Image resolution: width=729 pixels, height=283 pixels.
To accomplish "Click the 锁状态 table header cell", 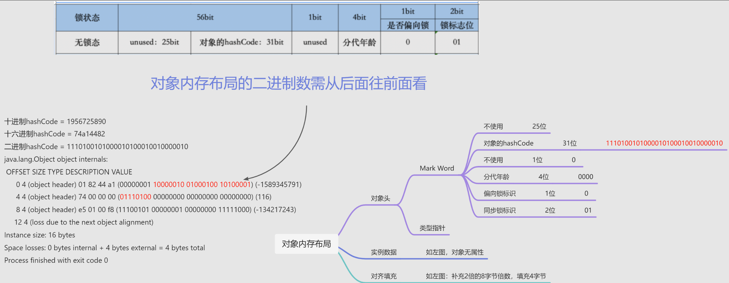I will click(x=87, y=18).
